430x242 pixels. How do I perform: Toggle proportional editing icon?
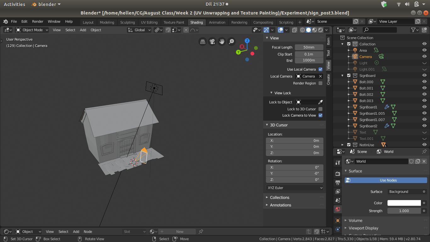point(186,30)
